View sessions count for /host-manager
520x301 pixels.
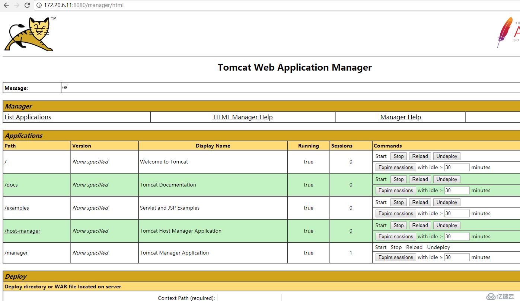pos(351,231)
